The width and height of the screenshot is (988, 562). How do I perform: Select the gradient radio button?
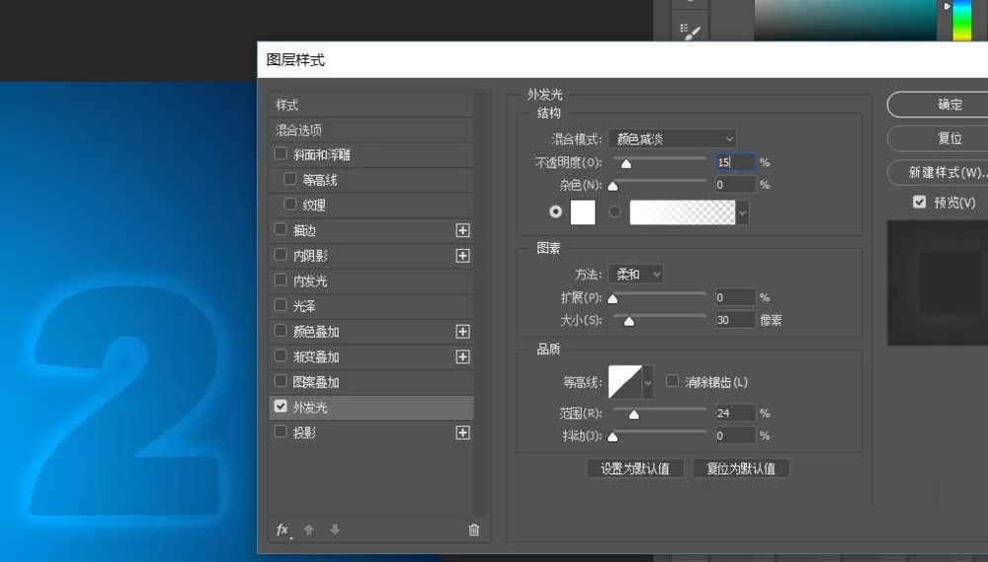click(615, 211)
